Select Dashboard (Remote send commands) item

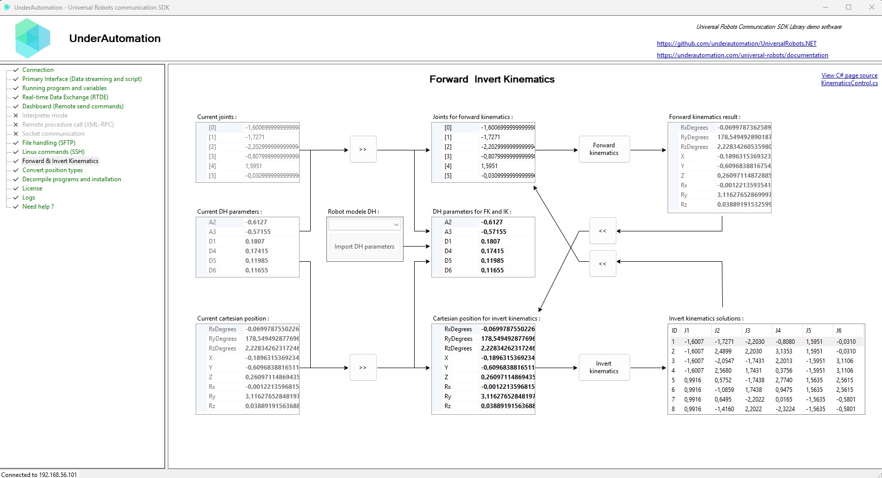click(x=72, y=106)
